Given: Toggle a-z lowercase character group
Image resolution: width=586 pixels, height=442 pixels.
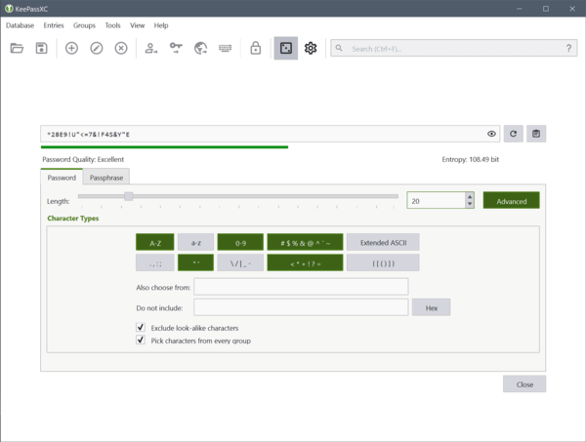Looking at the screenshot, I should coord(196,242).
